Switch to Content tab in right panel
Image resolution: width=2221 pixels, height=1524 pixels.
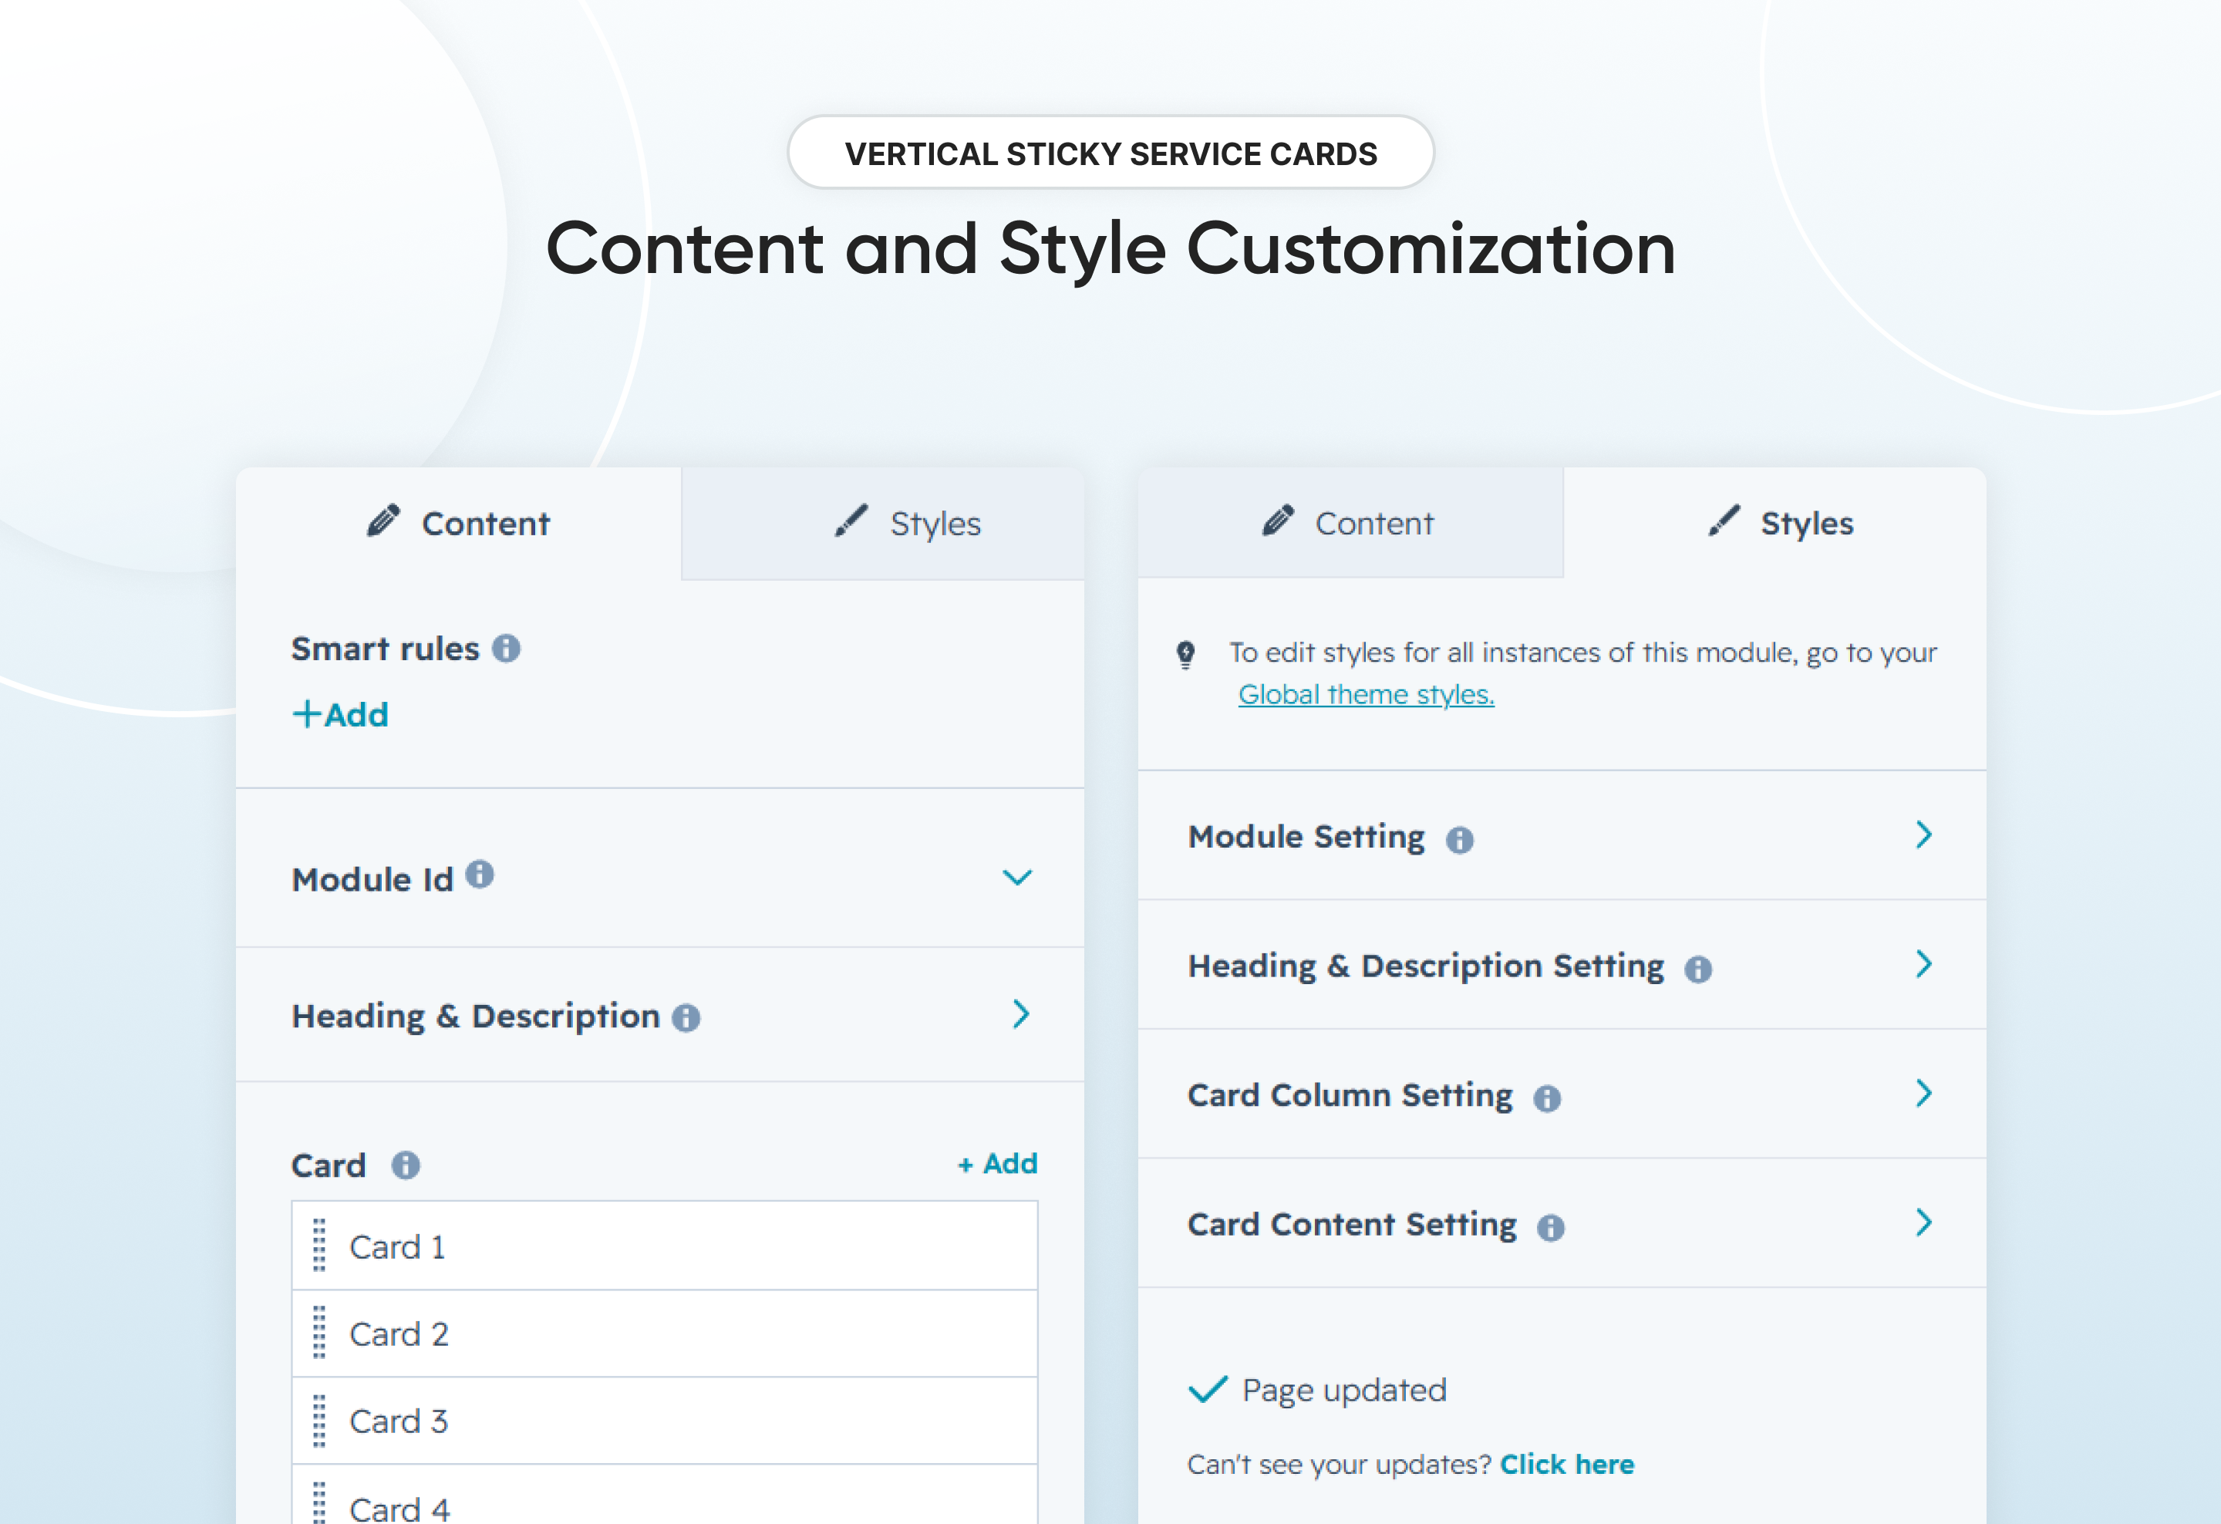[x=1350, y=523]
